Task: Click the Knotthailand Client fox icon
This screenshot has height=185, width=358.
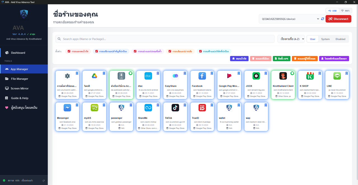Action: point(283,76)
